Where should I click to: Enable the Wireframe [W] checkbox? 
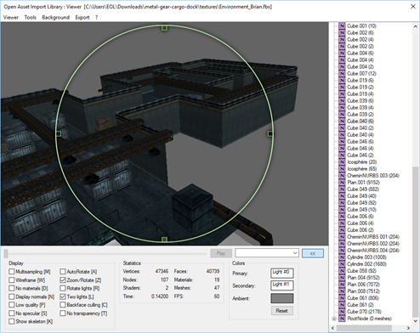(x=12, y=280)
